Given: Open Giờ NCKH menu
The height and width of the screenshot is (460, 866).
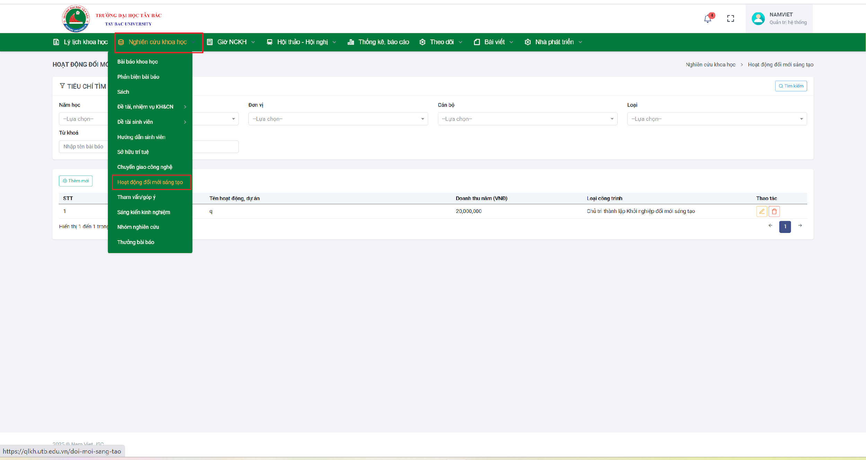Looking at the screenshot, I should tap(231, 42).
